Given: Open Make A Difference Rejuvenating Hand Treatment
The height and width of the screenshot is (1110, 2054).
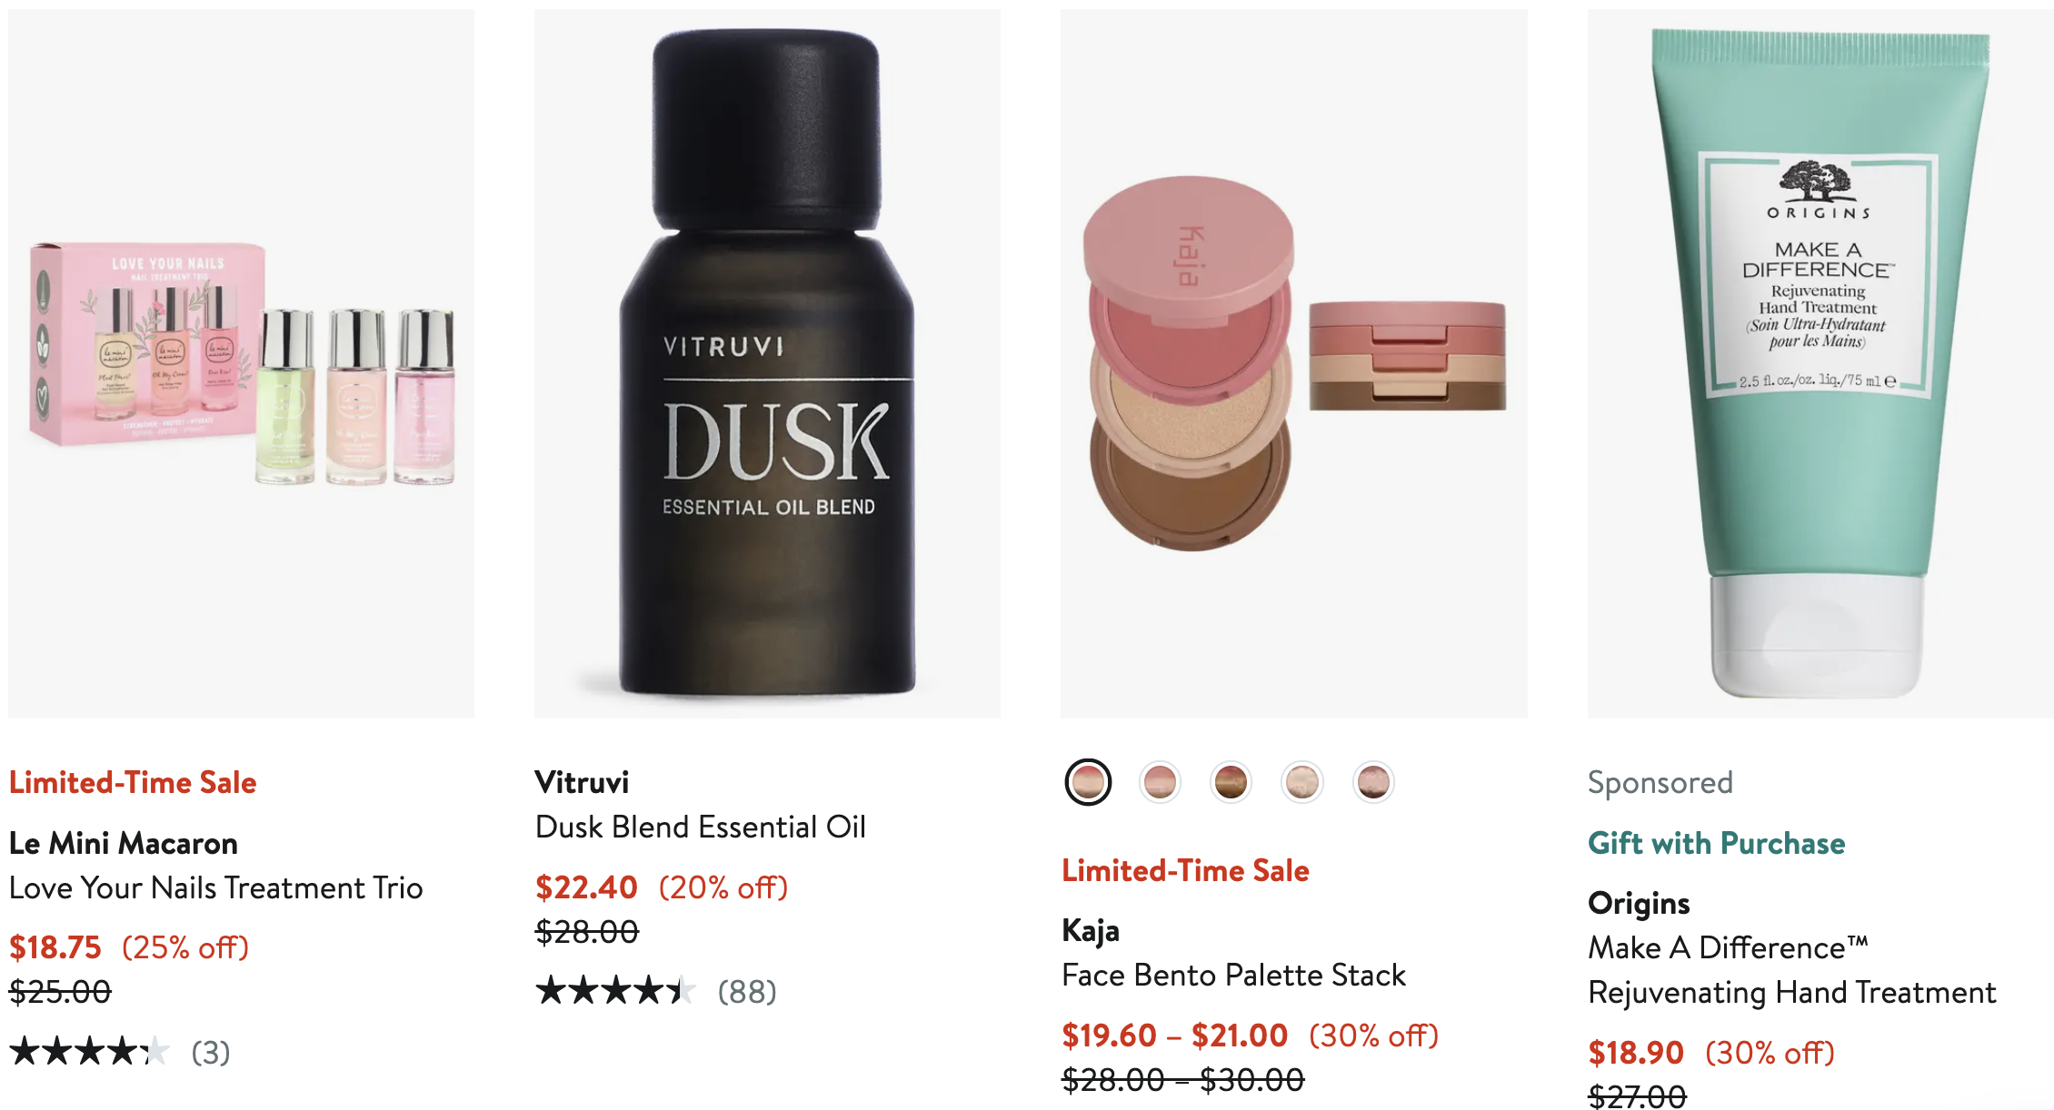Looking at the screenshot, I should coord(1792,970).
